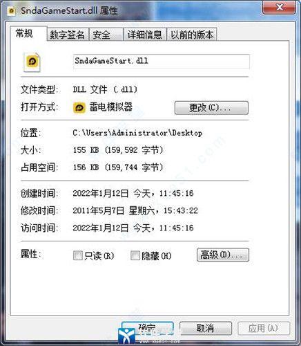Go to the 以前的版本 tab
Image resolution: width=301 pixels, height=346 pixels.
(192, 35)
